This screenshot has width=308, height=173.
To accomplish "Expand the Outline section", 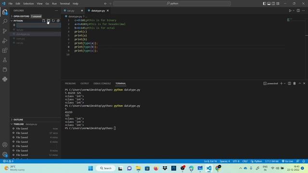I will (36, 120).
